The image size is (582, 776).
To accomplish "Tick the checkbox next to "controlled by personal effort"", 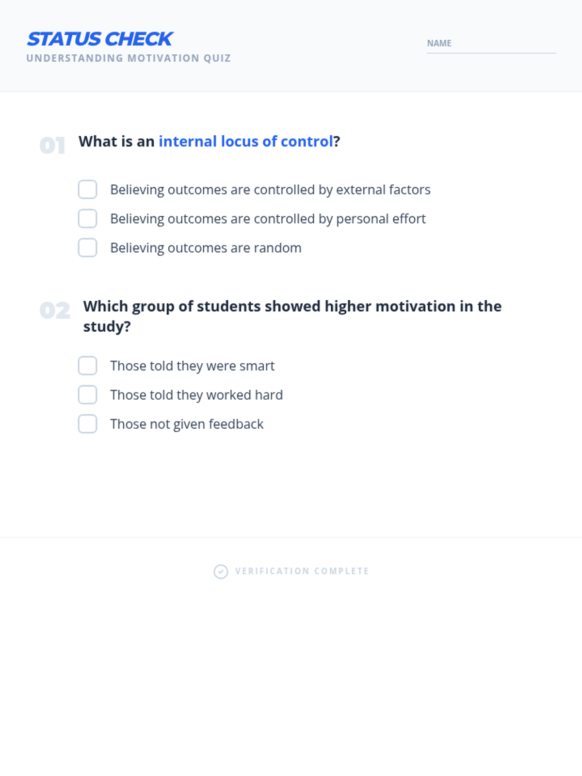I will (88, 219).
